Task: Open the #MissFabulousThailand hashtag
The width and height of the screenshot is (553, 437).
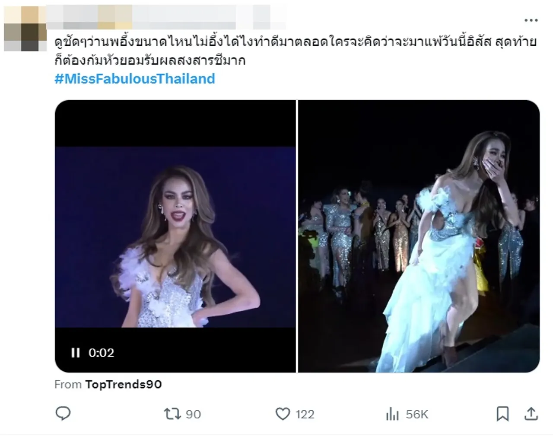Action: point(135,79)
